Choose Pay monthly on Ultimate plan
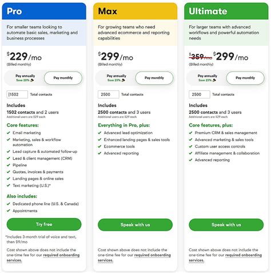The width and height of the screenshot is (271, 273). tap(245, 78)
